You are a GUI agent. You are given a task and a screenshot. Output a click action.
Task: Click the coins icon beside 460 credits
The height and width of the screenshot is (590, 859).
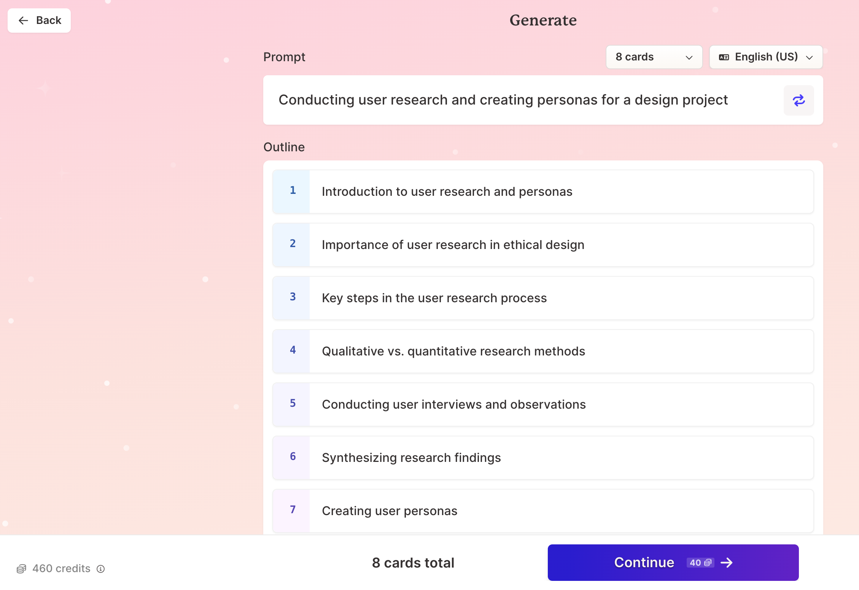(21, 569)
